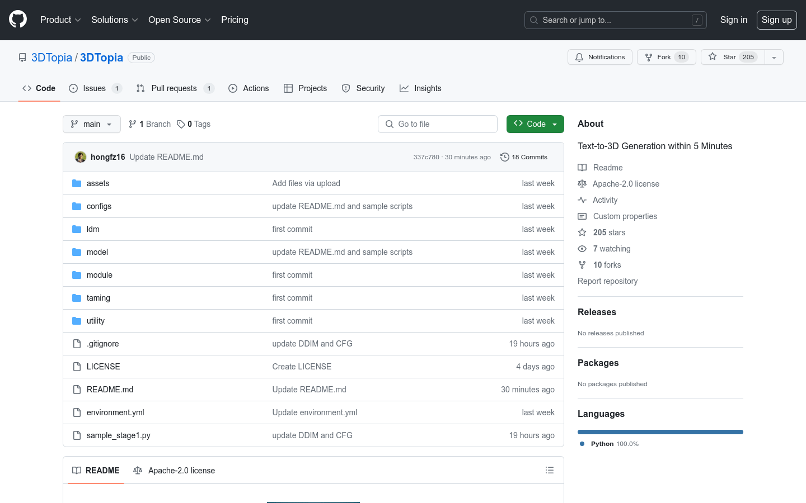806x503 pixels.
Task: Click the fork icon beside 10 forks
Action: (x=582, y=265)
